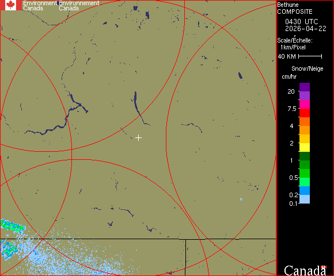334x276 pixels.
Task: Click the Bethune COMPOSITE title text
Action: (295, 8)
